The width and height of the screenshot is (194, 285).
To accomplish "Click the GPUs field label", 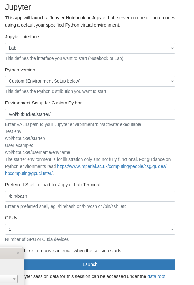I will [11, 218].
